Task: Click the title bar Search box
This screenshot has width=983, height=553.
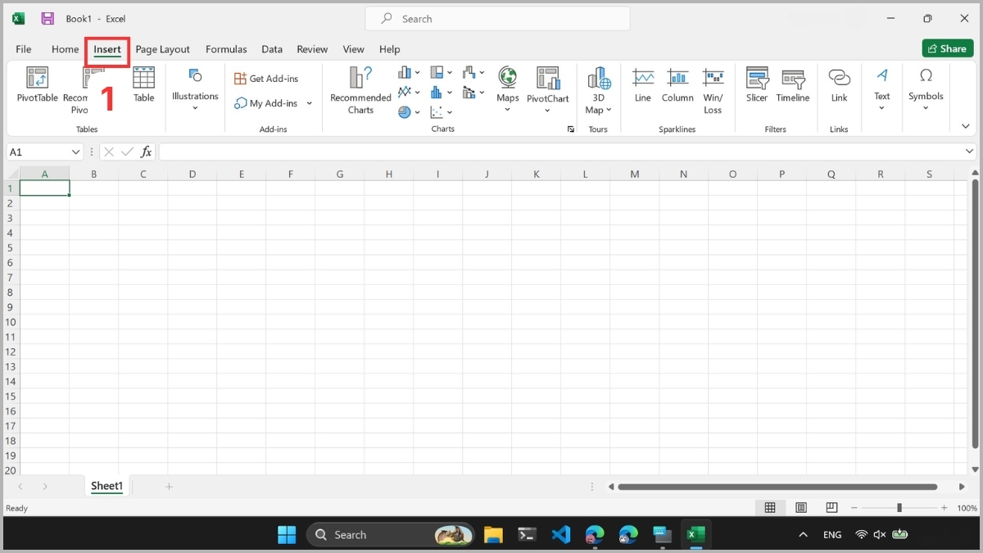Action: tap(497, 19)
